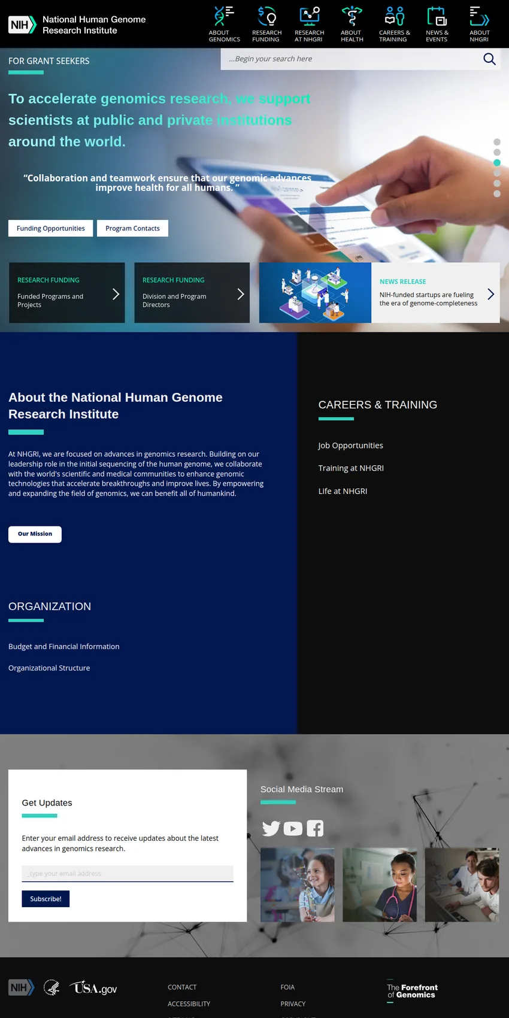Click the Our Mission button
Screen dimensions: 509x1018
pos(35,534)
